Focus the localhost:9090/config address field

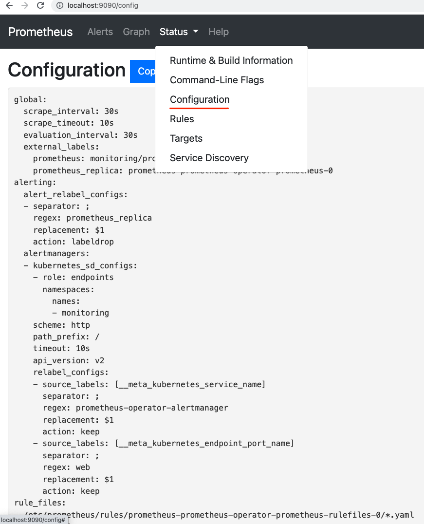(x=195, y=6)
